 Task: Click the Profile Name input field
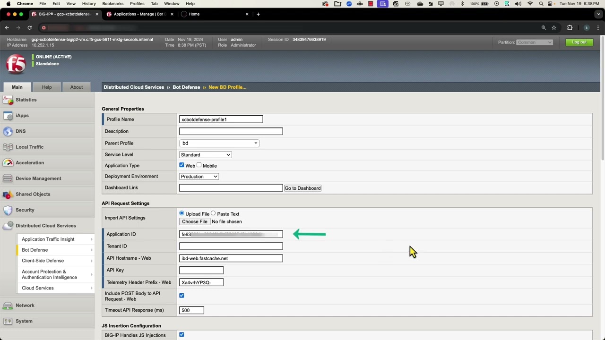[x=221, y=119]
